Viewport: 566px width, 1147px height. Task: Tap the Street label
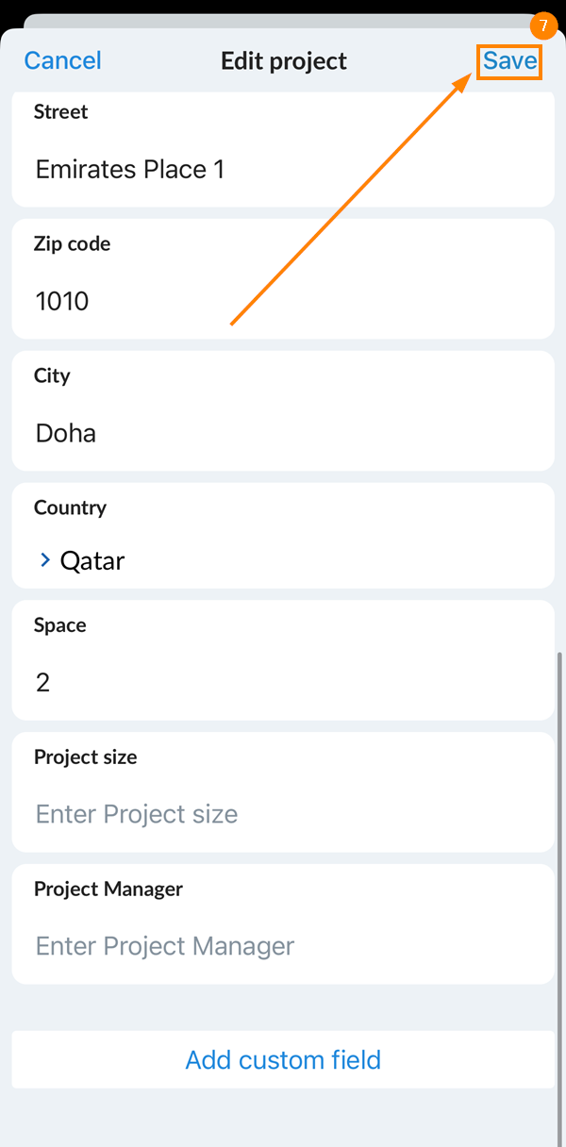click(60, 111)
